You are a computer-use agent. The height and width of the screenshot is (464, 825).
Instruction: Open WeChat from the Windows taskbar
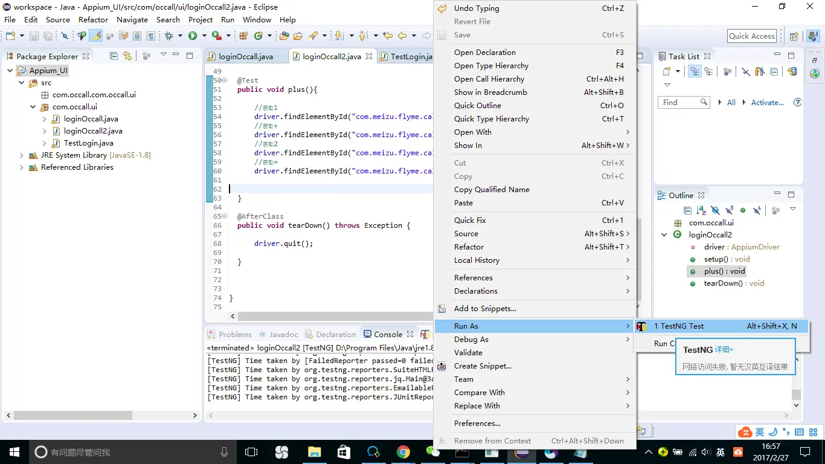432,452
